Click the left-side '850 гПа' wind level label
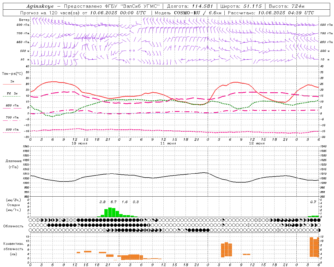 coord(23,42)
